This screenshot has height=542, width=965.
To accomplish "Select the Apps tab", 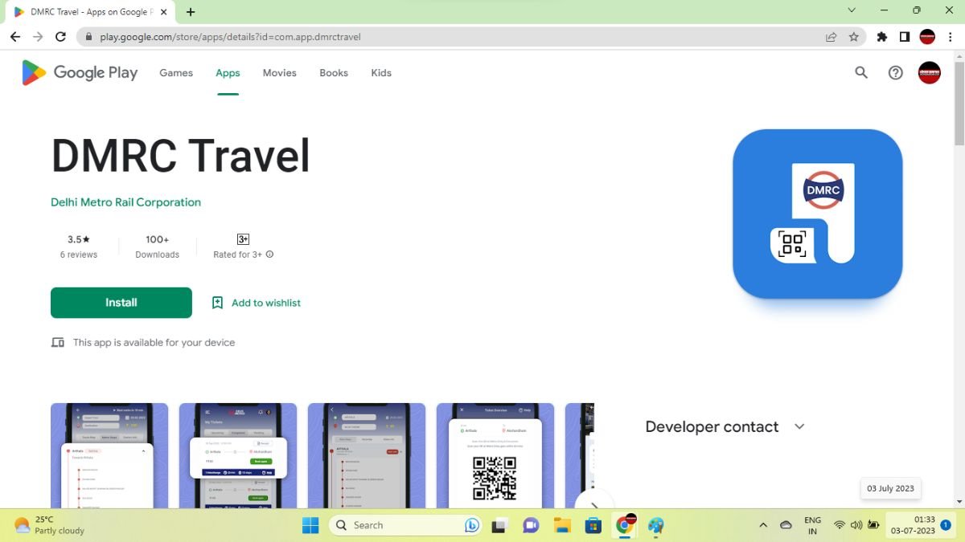I will tap(228, 72).
